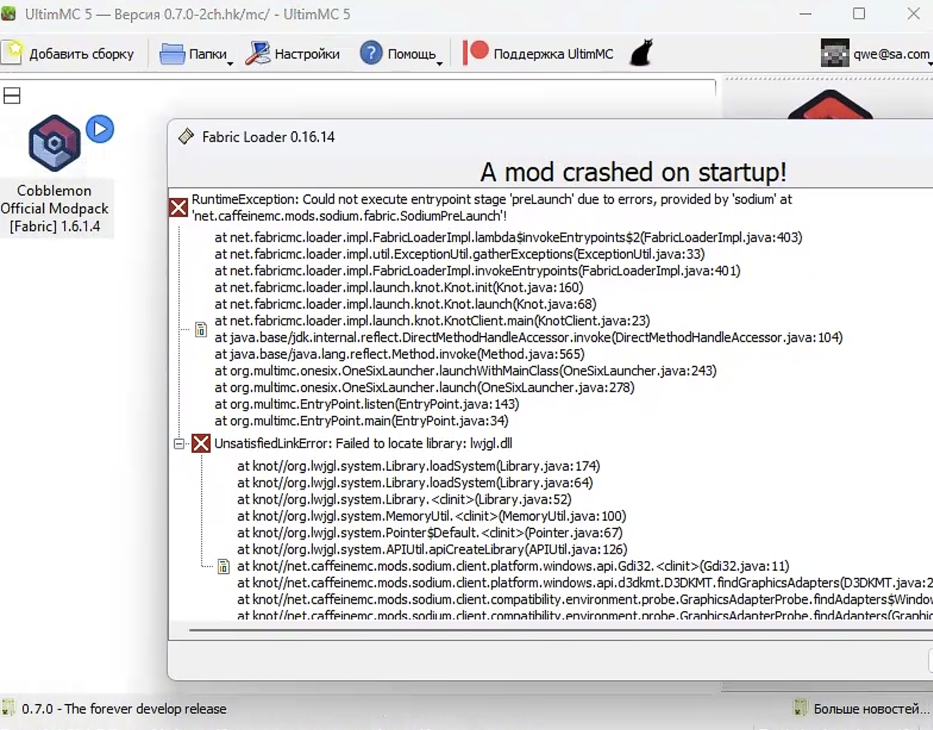Select the Knot.init(Knot.java:160) stack line
Viewport: 933px width, 730px height.
[399, 287]
